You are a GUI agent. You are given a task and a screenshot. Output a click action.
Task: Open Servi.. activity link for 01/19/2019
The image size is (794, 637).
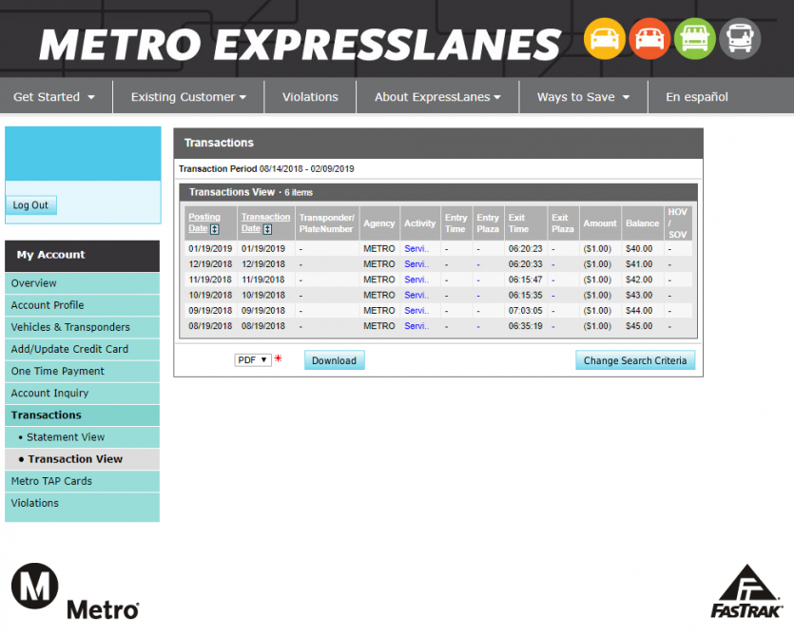click(416, 249)
